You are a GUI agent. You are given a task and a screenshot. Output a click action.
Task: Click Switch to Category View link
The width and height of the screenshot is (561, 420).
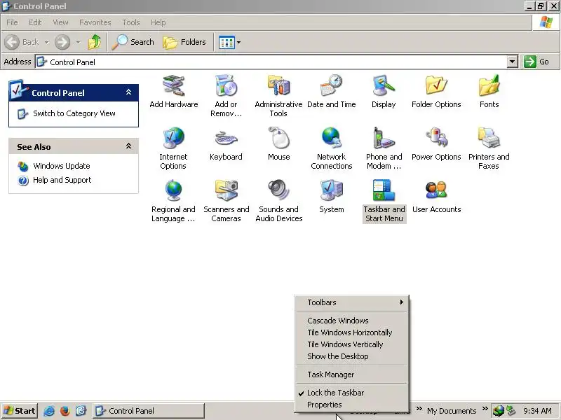(74, 113)
